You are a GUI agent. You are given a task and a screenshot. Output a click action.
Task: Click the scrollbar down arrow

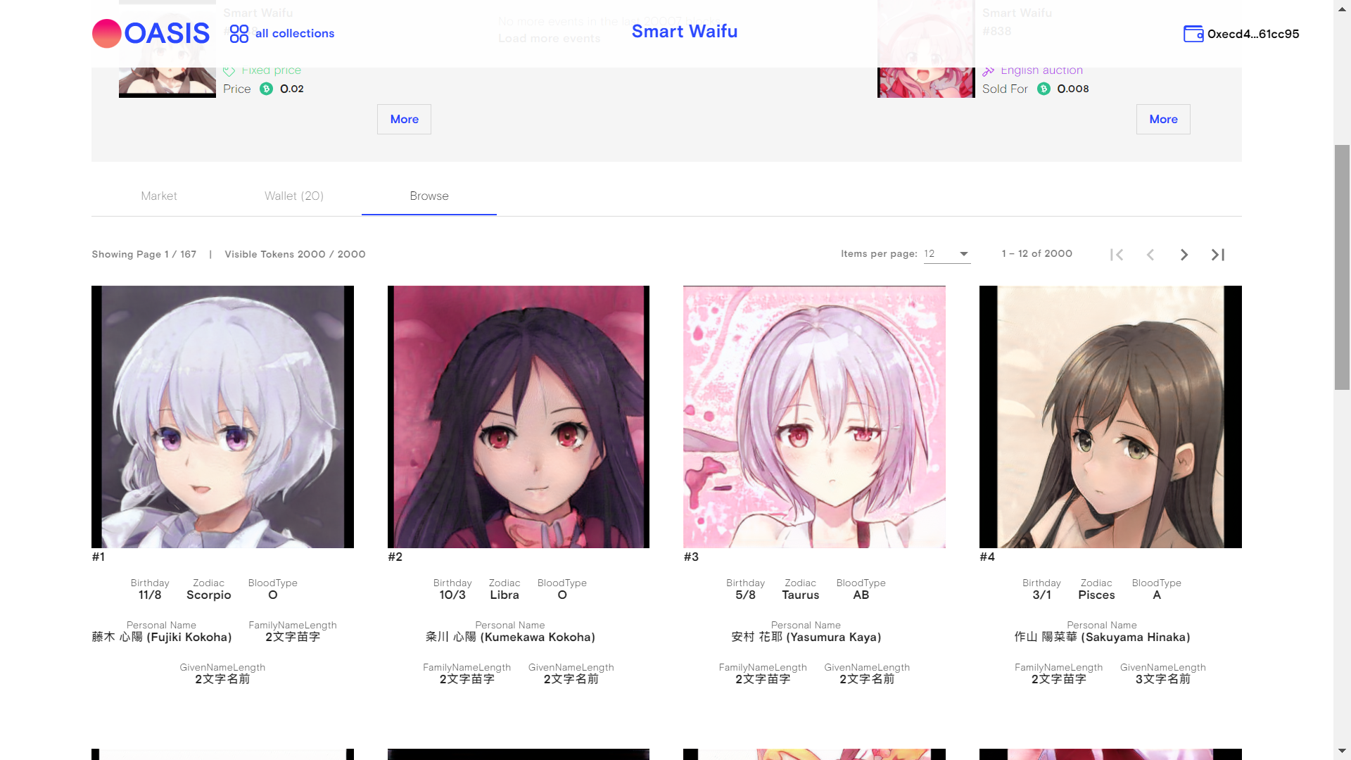1342,752
